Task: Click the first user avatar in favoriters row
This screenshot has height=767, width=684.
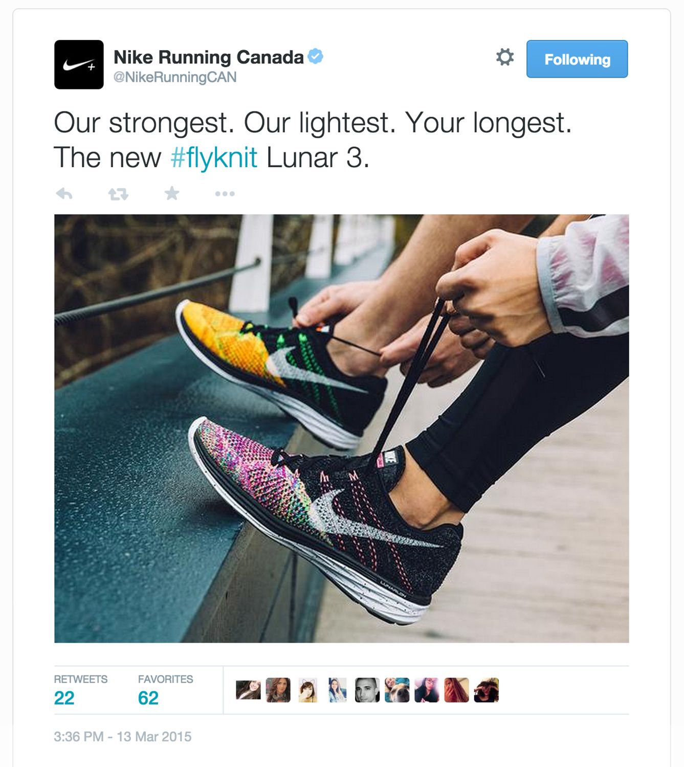Action: coord(249,690)
